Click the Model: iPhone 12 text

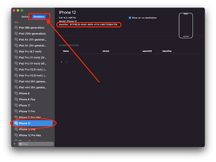click(x=68, y=21)
